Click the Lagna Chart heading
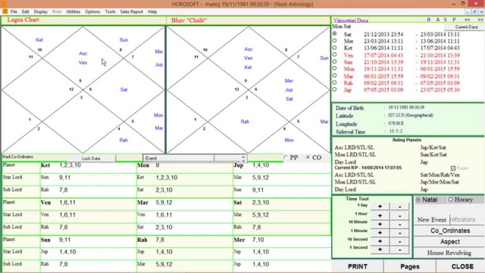 pyautogui.click(x=23, y=20)
